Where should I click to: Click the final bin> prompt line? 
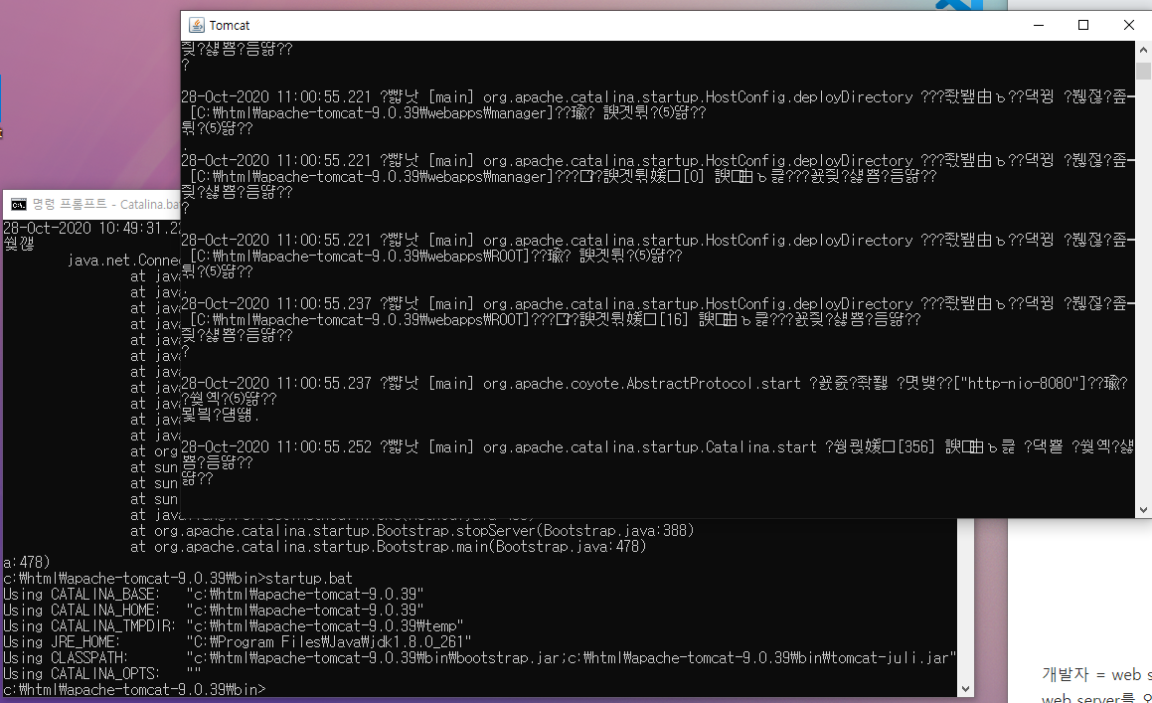coord(134,690)
